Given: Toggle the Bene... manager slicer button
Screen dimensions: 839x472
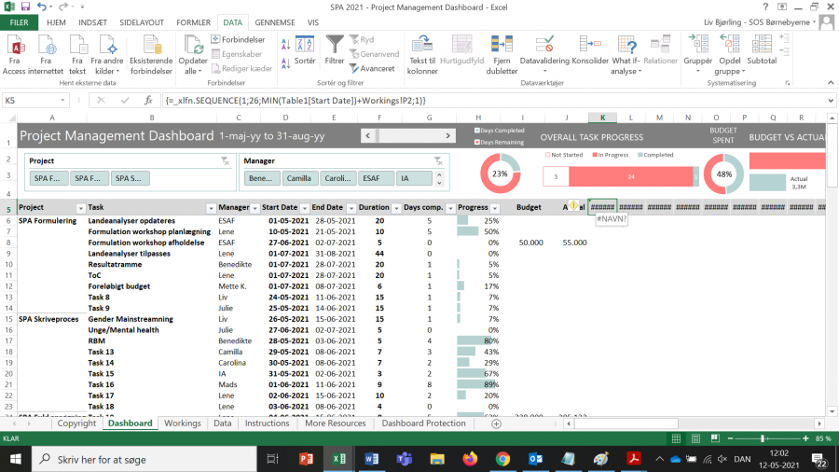Looking at the screenshot, I should [x=261, y=178].
